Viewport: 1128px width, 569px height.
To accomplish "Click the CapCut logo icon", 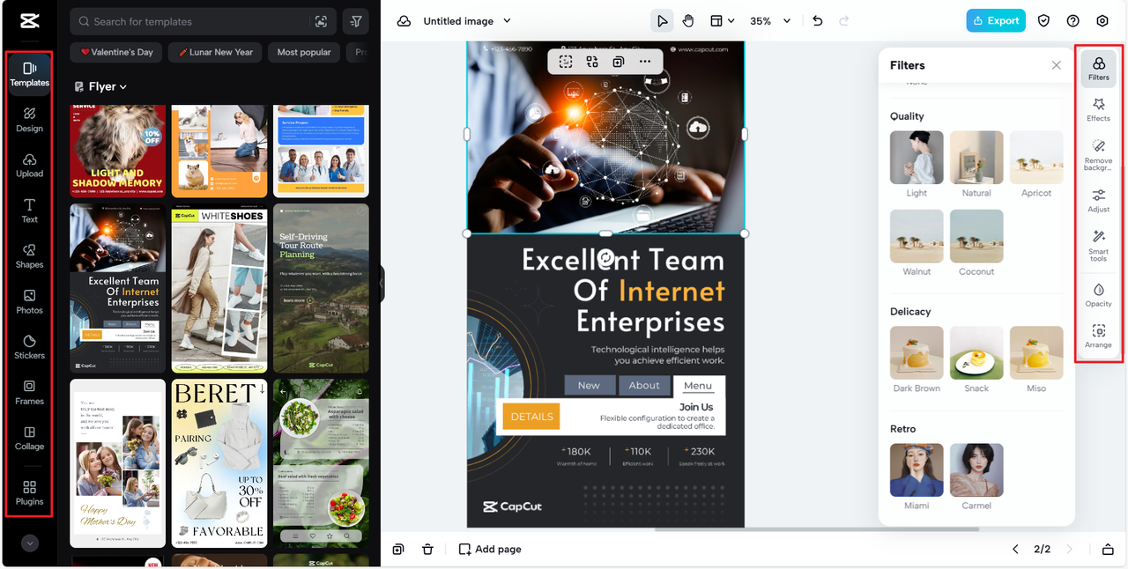I will tap(28, 21).
